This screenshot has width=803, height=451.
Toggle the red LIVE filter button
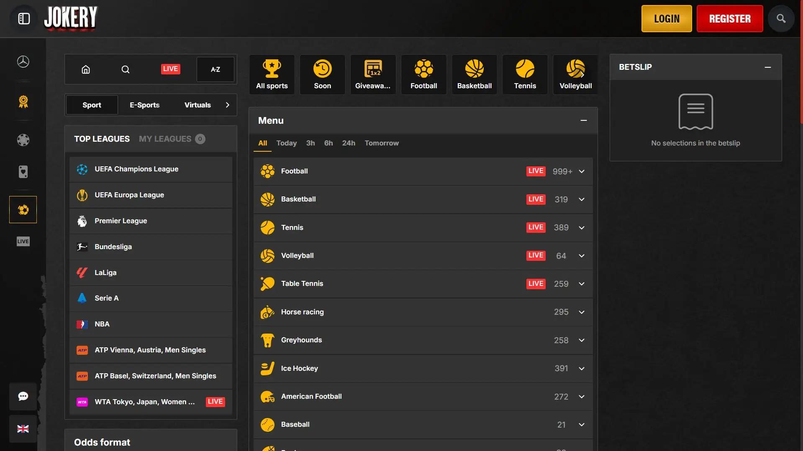click(x=170, y=69)
